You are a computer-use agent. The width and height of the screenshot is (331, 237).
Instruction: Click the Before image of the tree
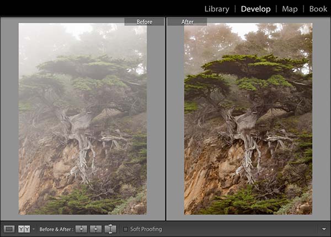(x=83, y=118)
